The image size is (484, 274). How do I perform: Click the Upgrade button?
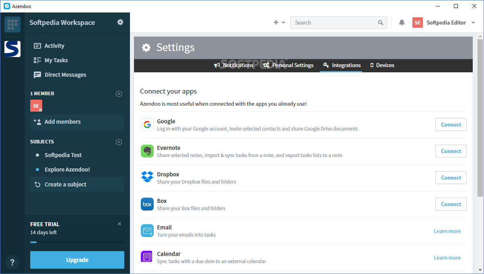click(x=77, y=260)
